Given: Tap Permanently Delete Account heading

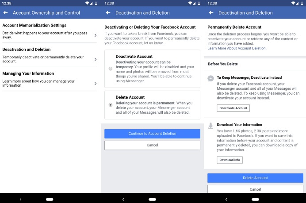Looking at the screenshot, I should [234, 27].
